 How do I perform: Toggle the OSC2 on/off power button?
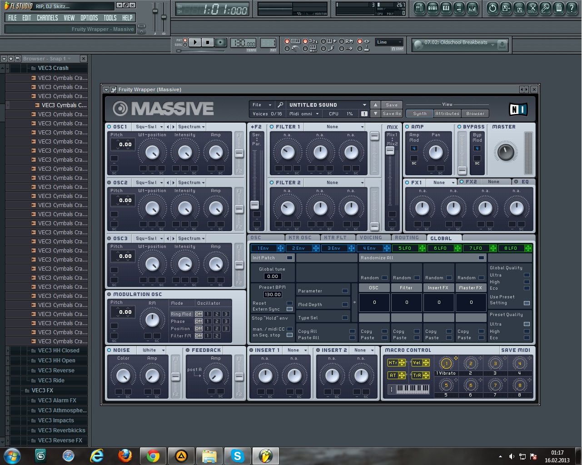[x=109, y=183]
